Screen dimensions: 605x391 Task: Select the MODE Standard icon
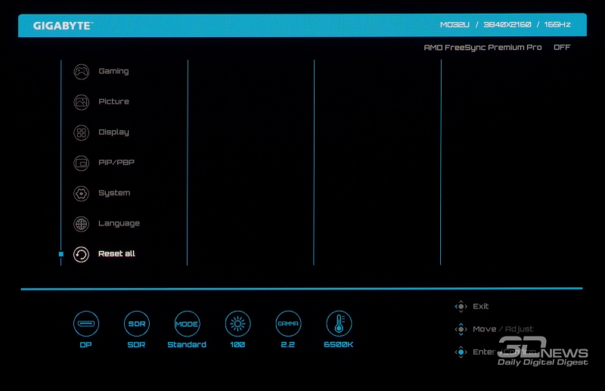tap(187, 324)
